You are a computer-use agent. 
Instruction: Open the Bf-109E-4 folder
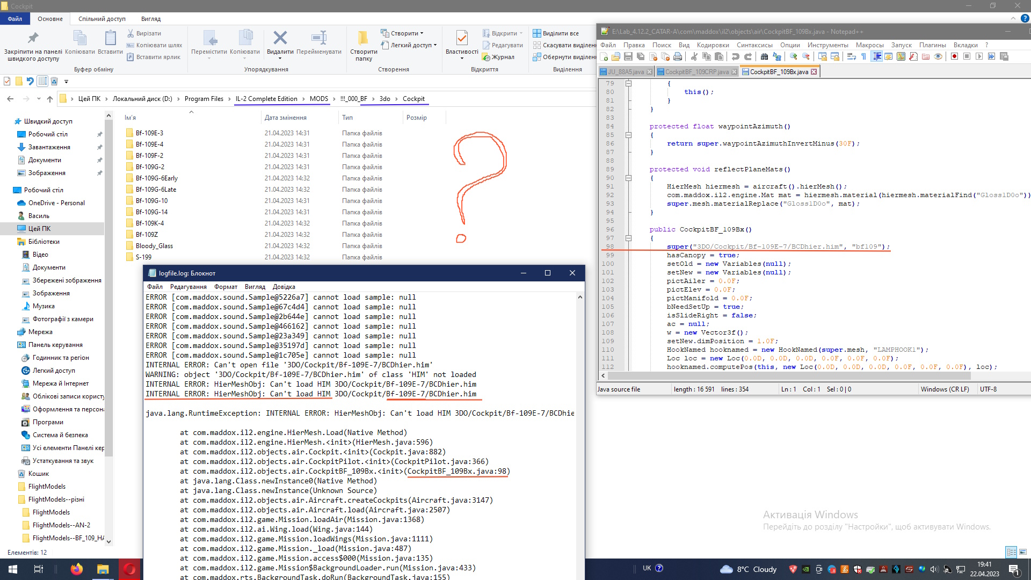pos(149,144)
